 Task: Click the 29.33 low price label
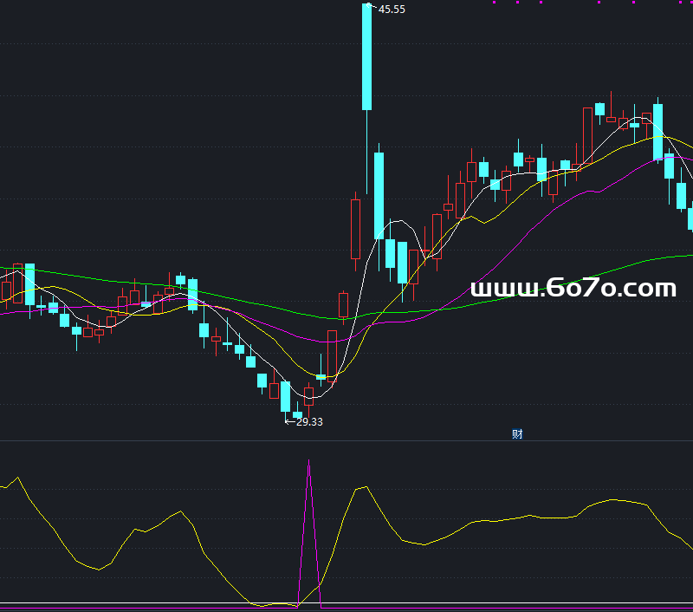pyautogui.click(x=308, y=422)
